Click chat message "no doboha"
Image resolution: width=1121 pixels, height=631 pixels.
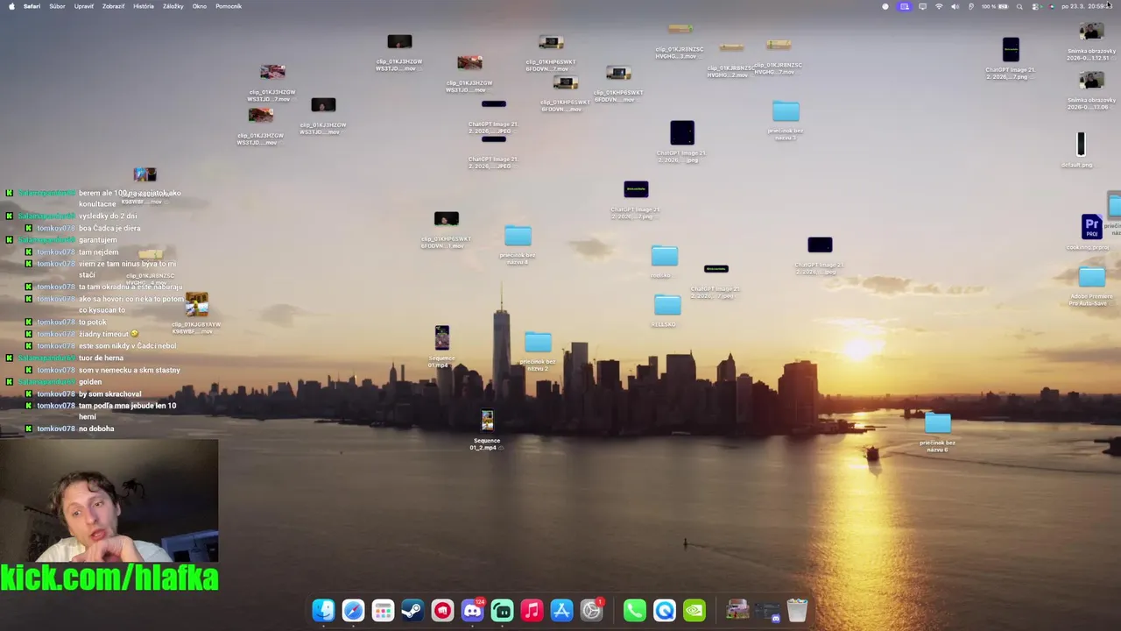click(x=96, y=429)
